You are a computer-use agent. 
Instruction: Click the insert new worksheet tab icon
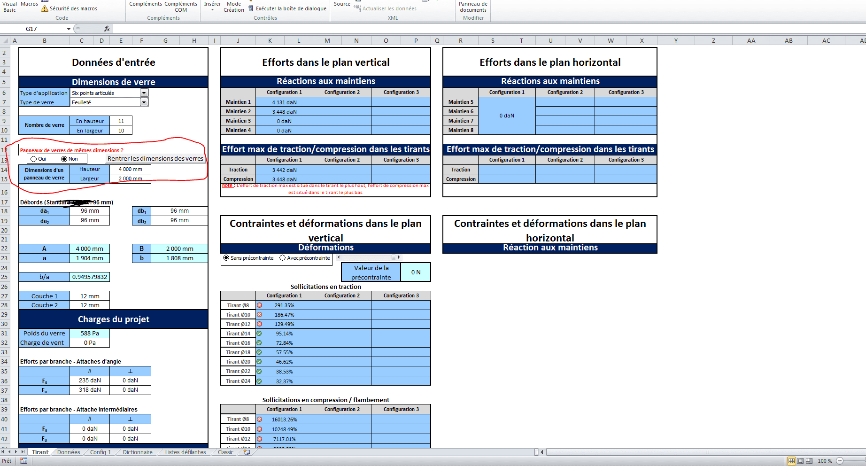pos(246,452)
